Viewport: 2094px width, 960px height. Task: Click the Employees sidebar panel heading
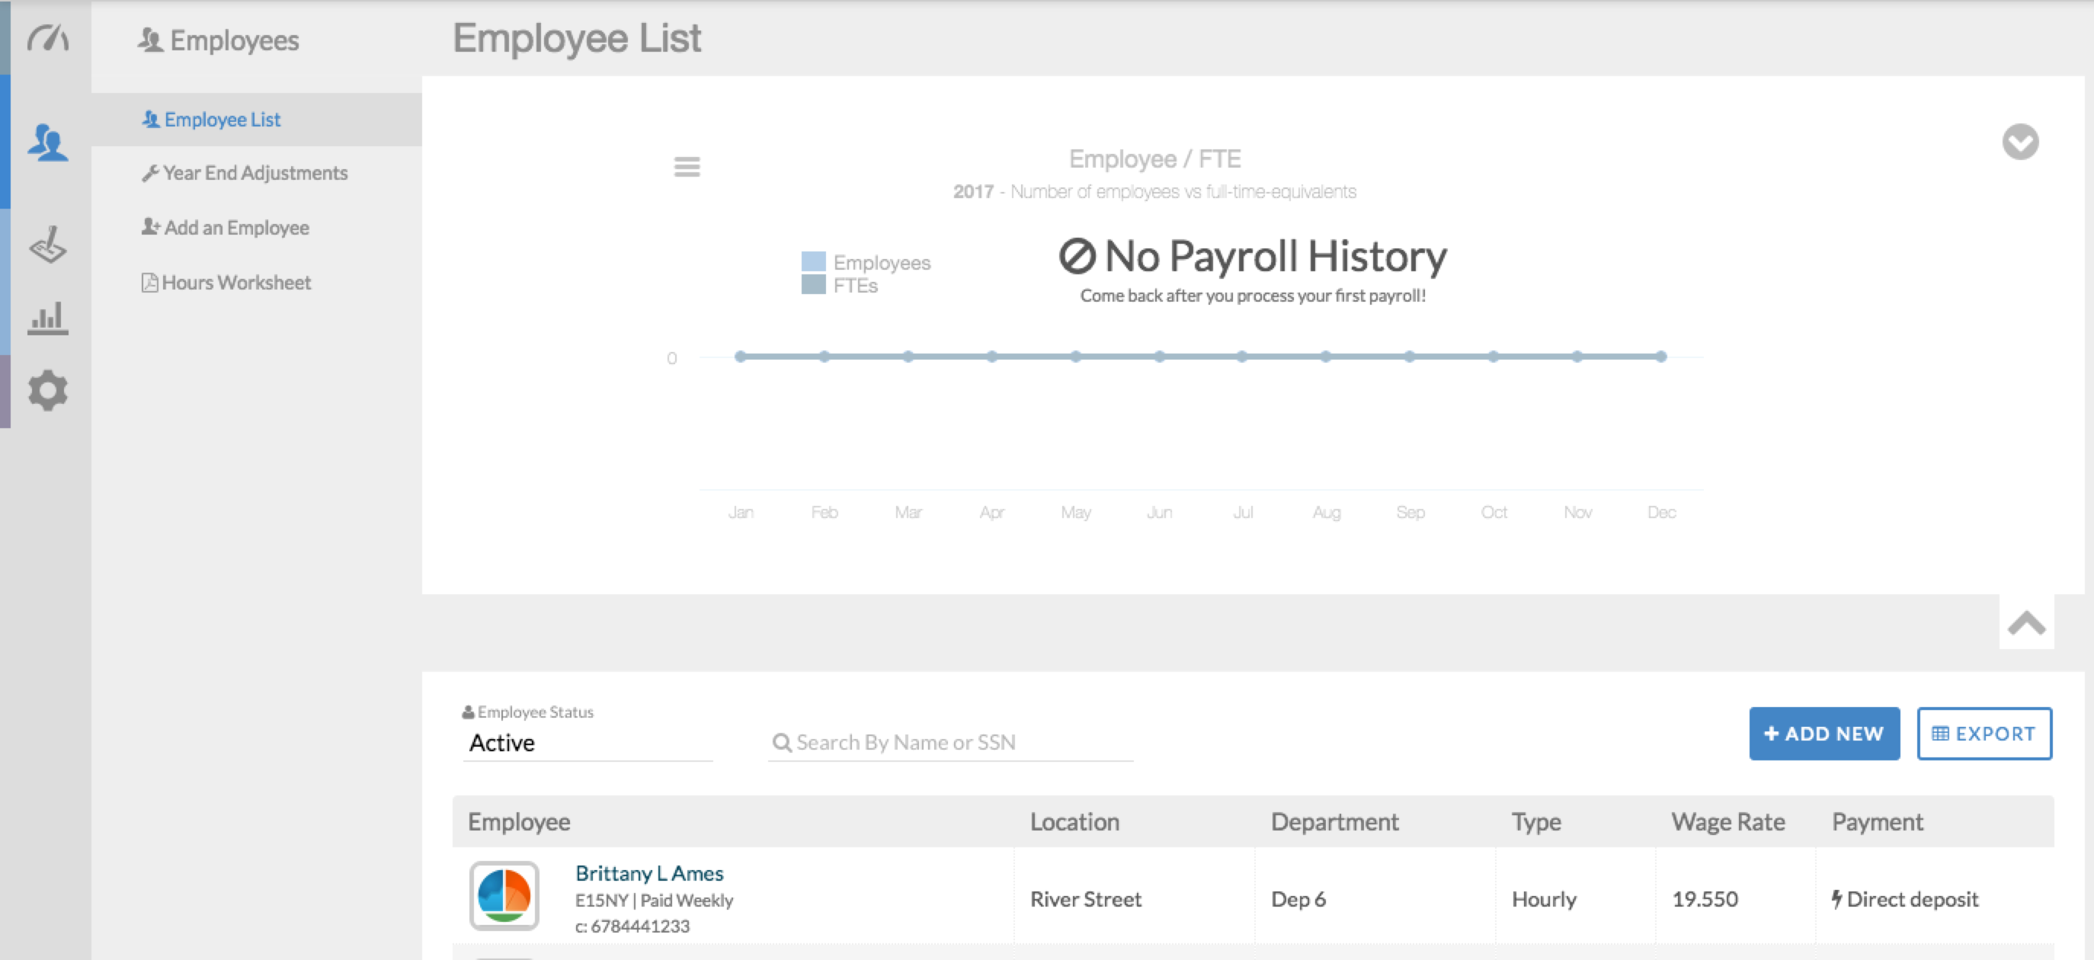(x=219, y=40)
